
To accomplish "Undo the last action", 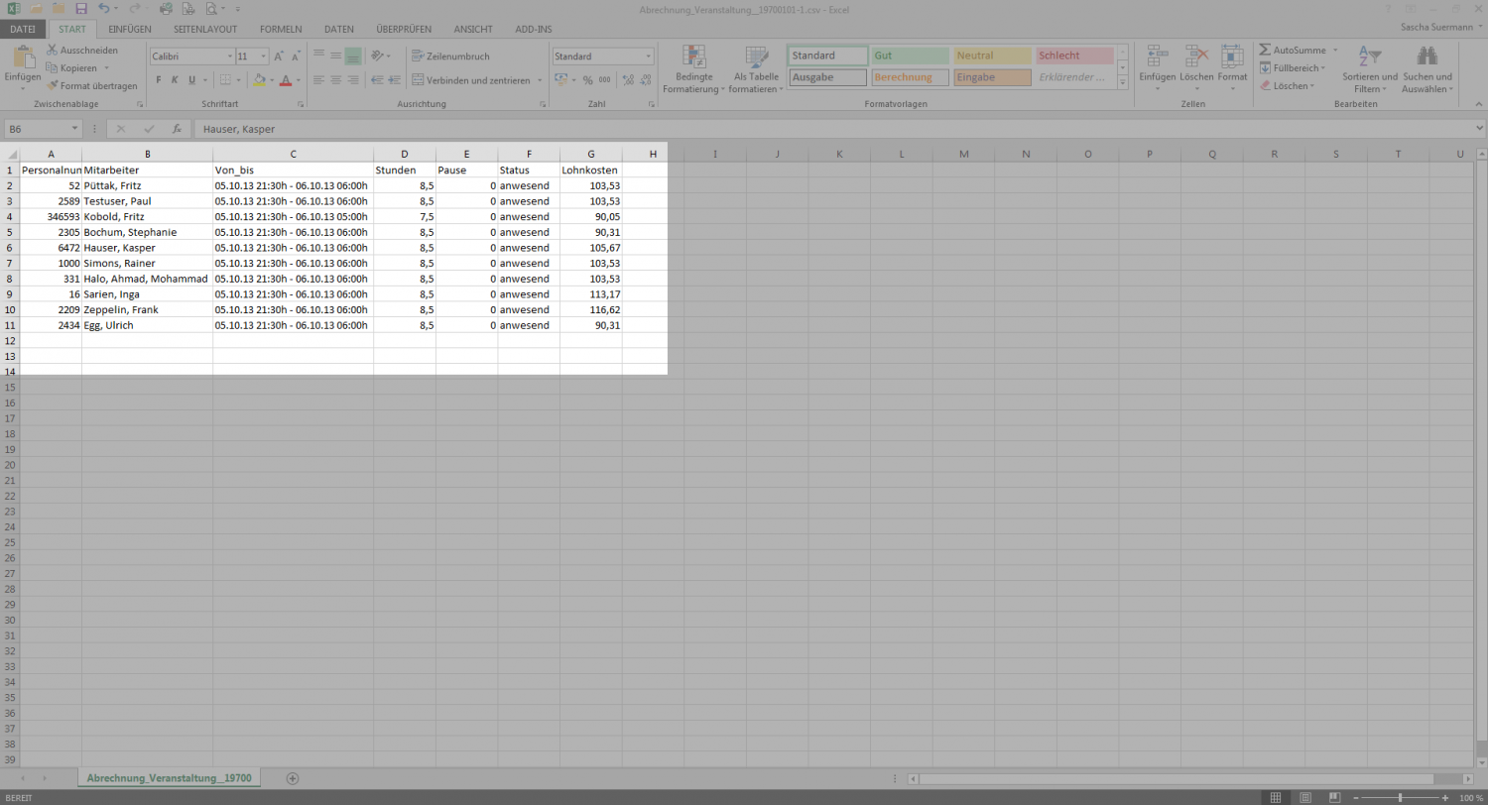I will pyautogui.click(x=104, y=8).
